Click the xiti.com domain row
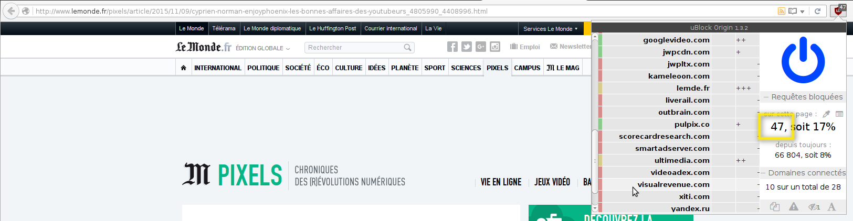Screen dimensions: 853x221 679,196
